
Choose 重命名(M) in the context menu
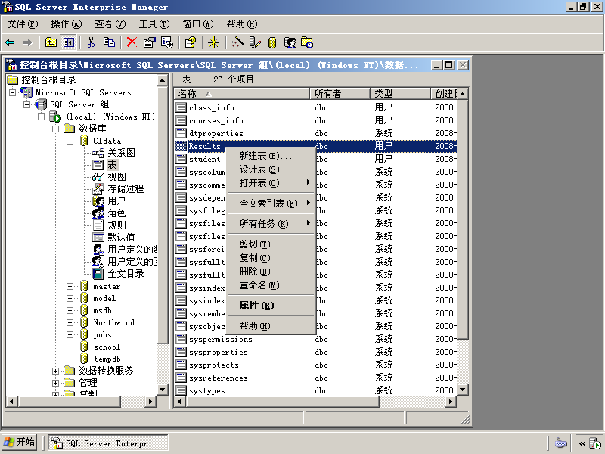(x=271, y=285)
